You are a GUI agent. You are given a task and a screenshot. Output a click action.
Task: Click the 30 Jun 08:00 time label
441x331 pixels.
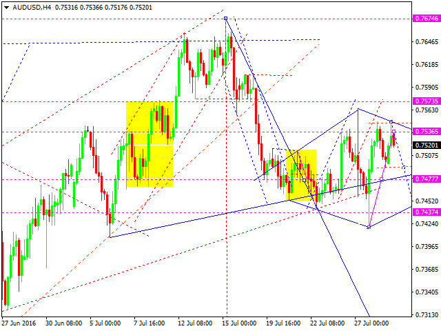point(64,323)
